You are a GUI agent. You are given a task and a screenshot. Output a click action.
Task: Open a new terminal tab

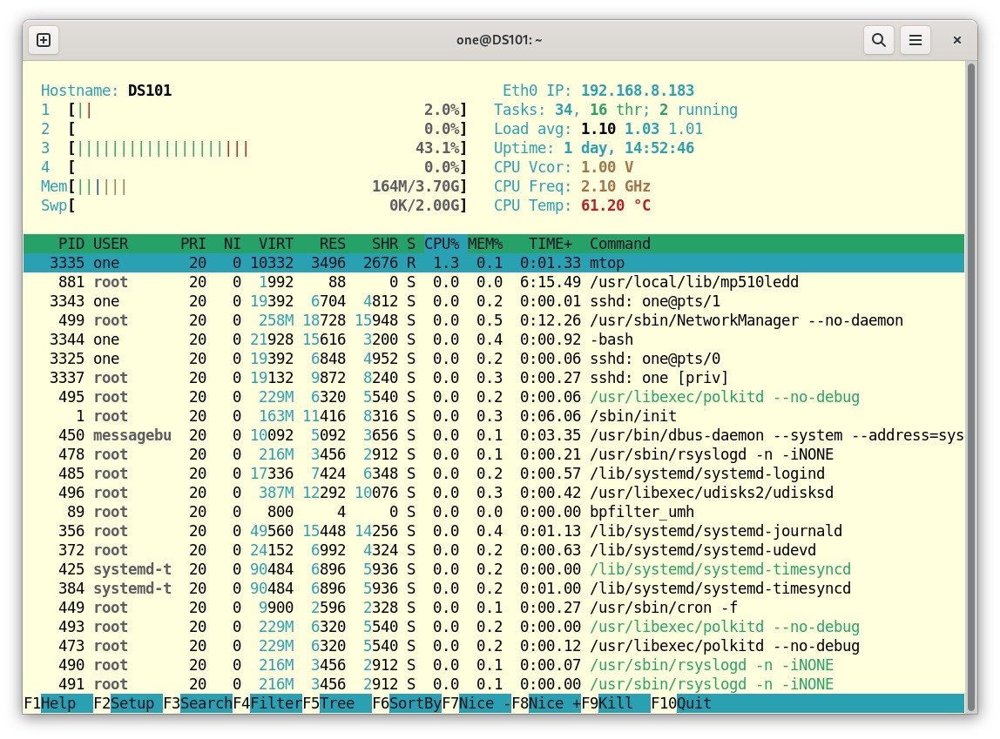point(44,40)
